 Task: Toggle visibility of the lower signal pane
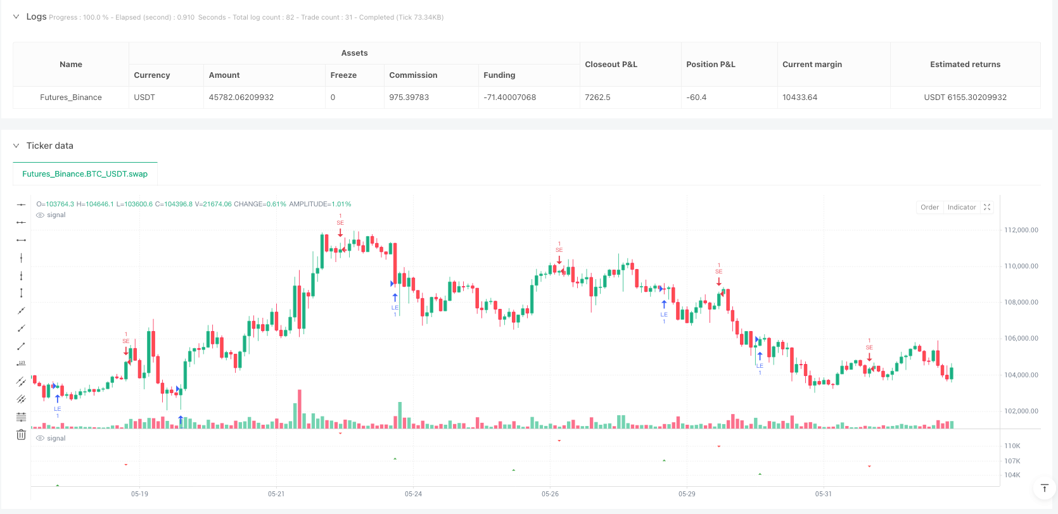point(41,438)
